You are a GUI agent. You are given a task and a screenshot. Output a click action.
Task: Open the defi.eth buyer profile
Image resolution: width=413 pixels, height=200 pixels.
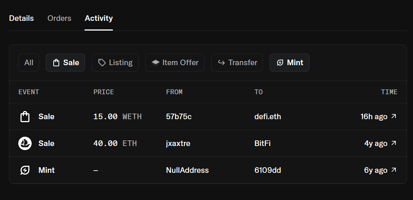[x=267, y=117]
